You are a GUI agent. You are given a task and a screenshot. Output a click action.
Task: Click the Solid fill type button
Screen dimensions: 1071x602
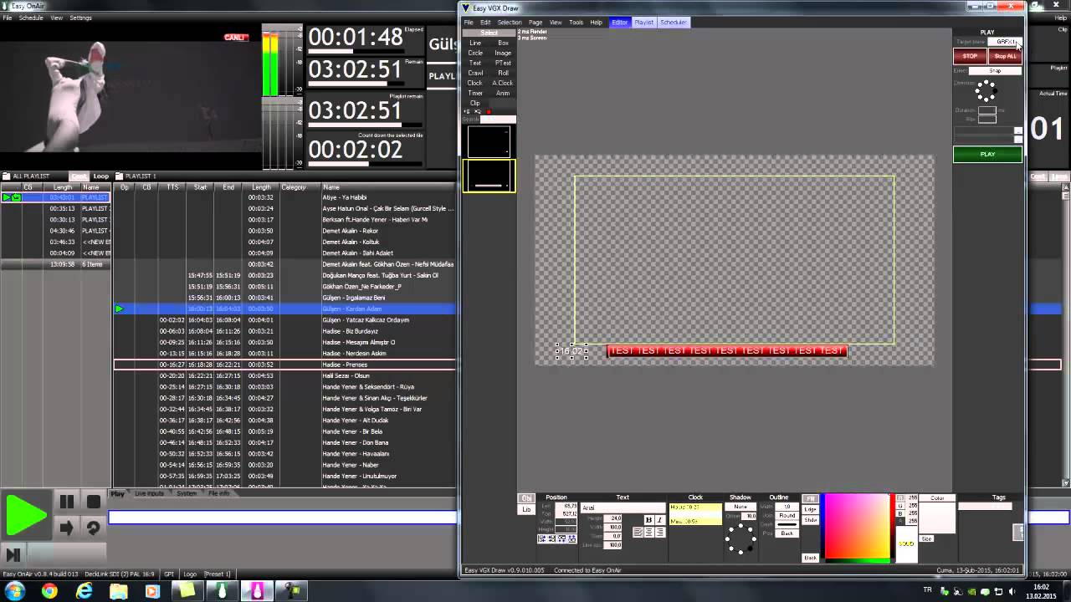pos(907,544)
